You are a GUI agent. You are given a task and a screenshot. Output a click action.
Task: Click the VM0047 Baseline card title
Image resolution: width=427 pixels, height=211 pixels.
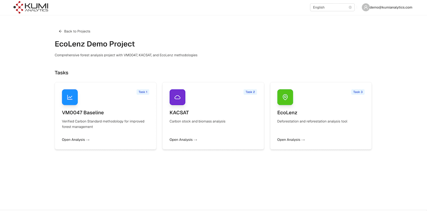coord(83,113)
